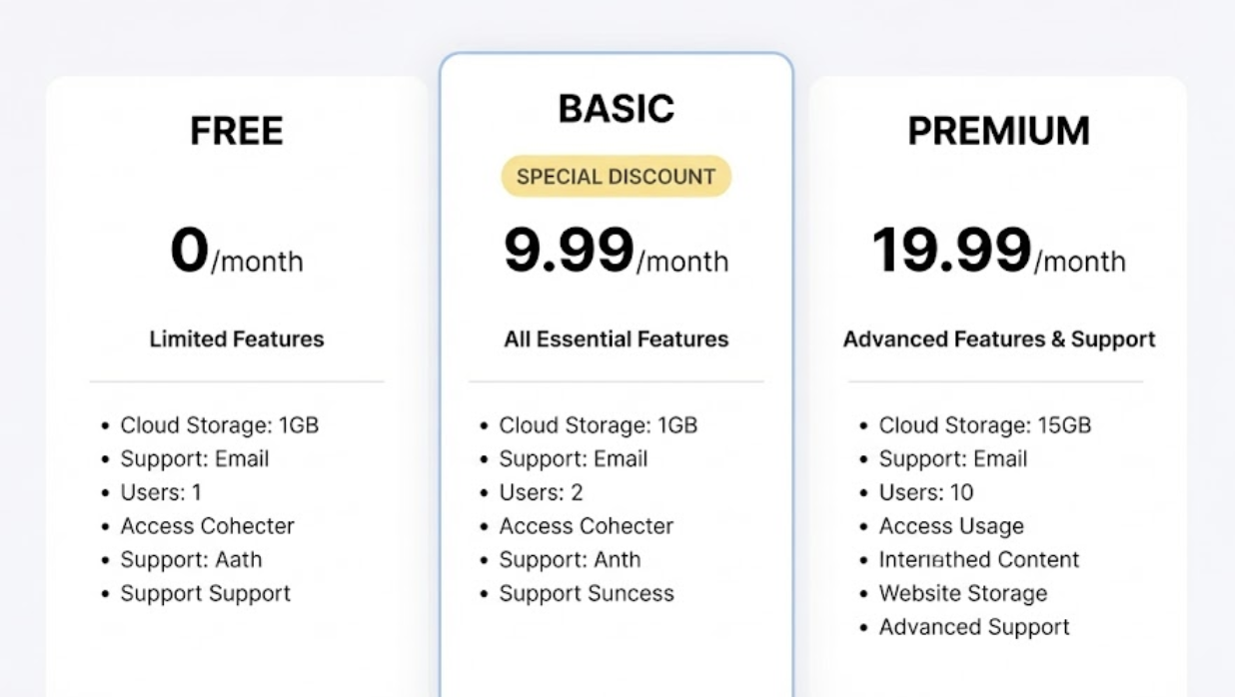
Task: Select the Advanced Support feature item
Action: coord(974,627)
